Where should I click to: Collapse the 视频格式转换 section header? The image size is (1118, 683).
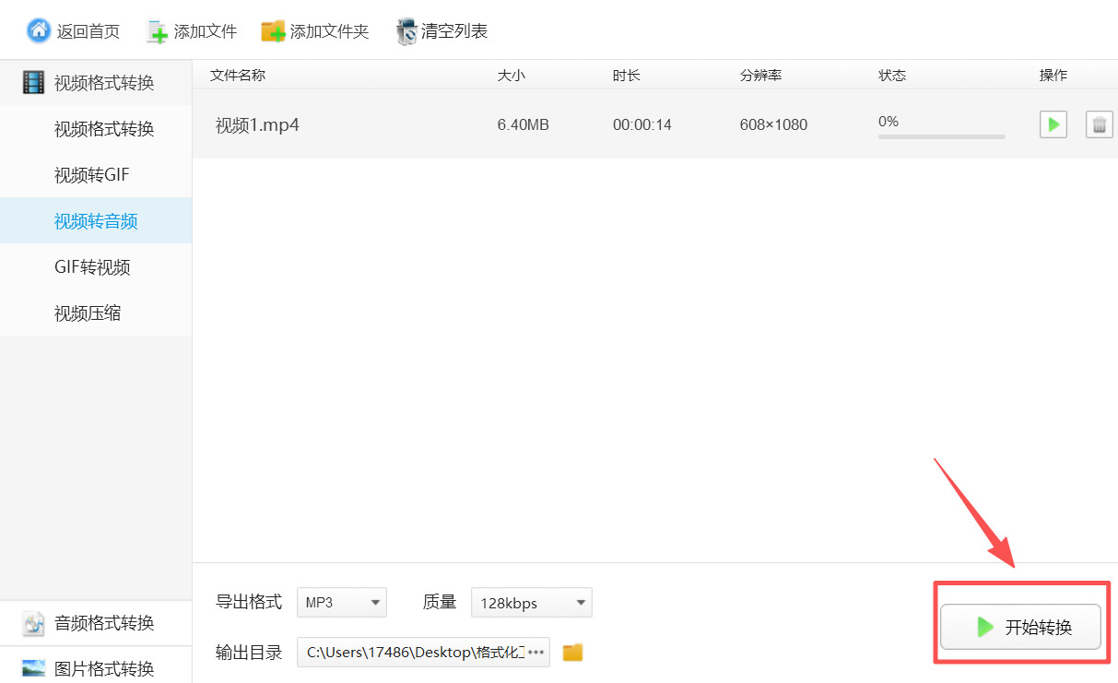pos(96,83)
